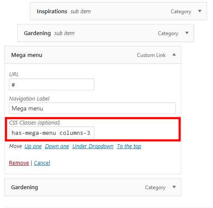Expand the Gardening sub item arrow
The width and height of the screenshot is (213, 208).
(x=187, y=33)
